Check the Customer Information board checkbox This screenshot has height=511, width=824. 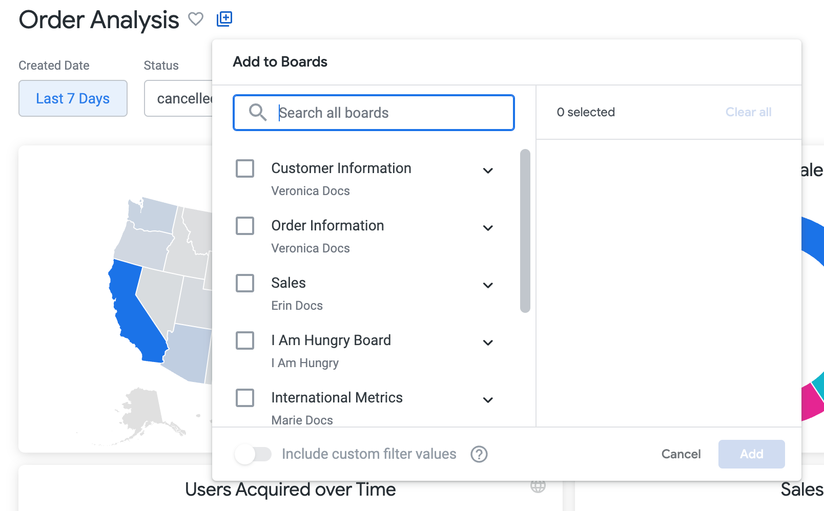245,168
